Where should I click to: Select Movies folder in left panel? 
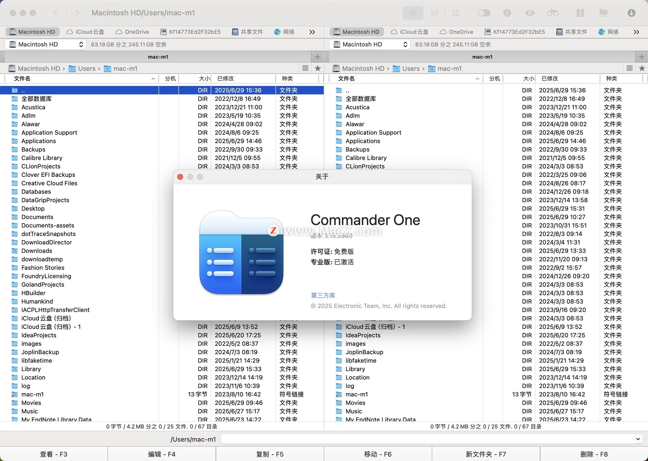[31, 403]
